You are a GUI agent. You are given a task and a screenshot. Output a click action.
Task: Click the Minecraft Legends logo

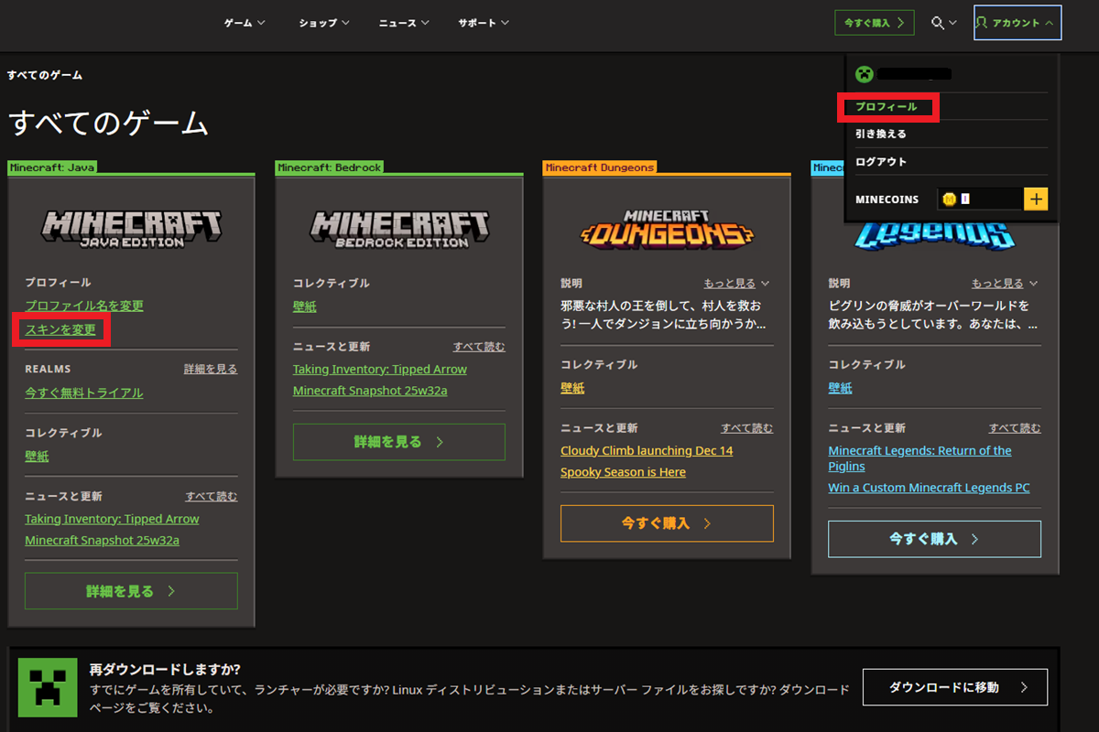pyautogui.click(x=935, y=236)
